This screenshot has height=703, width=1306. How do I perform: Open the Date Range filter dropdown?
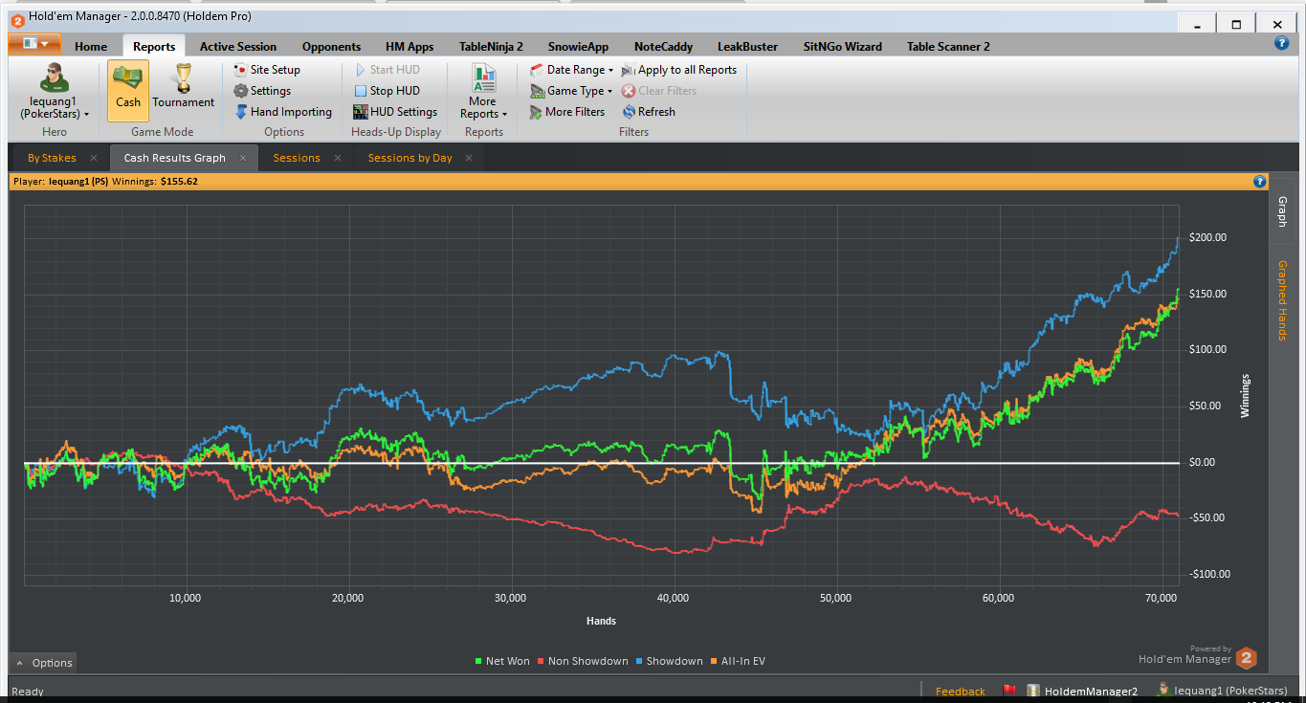pyautogui.click(x=571, y=70)
